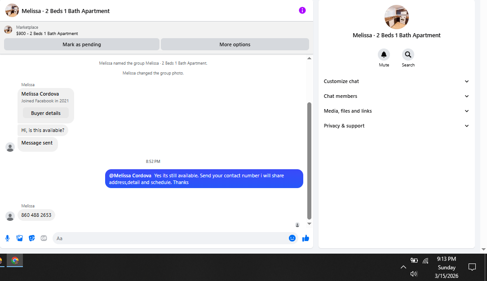This screenshot has height=281, width=487.
Task: Click the 8:52 PM timestamp
Action: [x=153, y=162]
